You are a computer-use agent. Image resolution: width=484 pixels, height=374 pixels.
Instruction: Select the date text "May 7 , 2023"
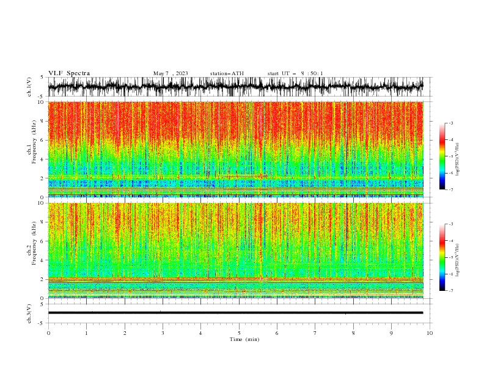click(170, 73)
